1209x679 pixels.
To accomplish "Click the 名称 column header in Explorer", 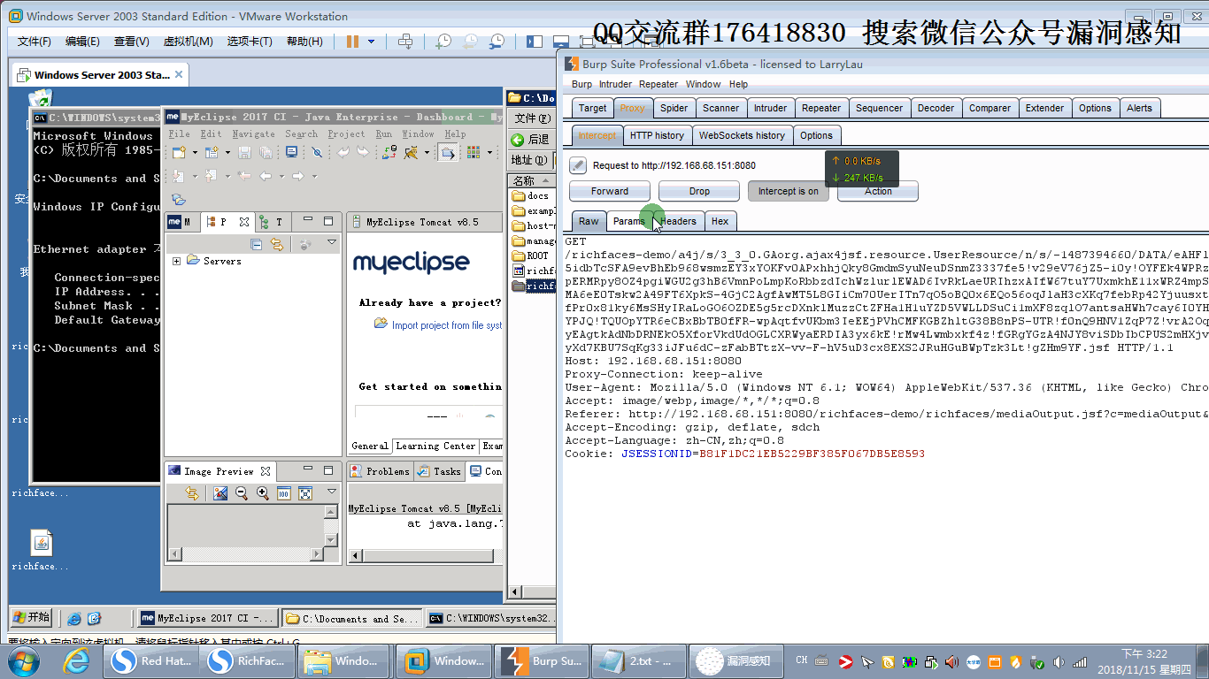I will click(531, 180).
